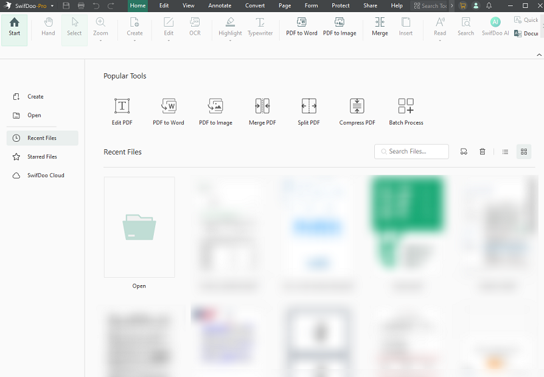The image size is (544, 377).
Task: Click the Merge ribbon tool
Action: [380, 27]
